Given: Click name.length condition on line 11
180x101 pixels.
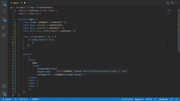Looking at the screenshot, I should [39, 40].
